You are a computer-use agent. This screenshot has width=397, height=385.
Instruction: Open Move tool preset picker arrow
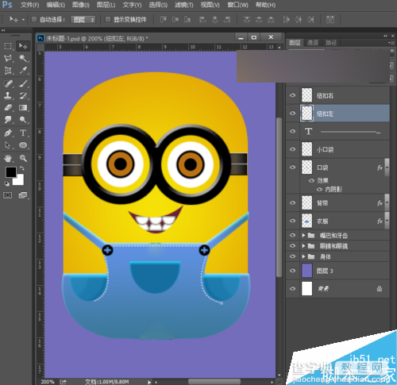tap(23, 20)
